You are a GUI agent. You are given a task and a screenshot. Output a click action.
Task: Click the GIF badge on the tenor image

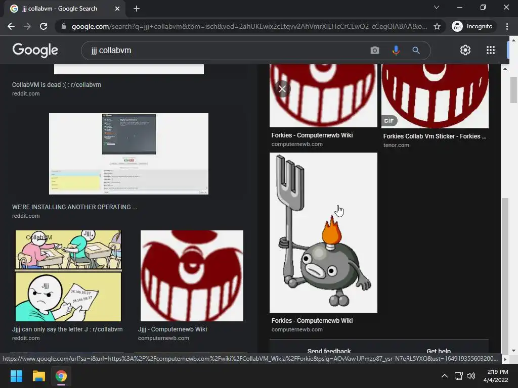pos(389,121)
